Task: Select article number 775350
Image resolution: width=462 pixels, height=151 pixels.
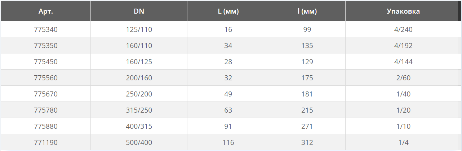Action: (46, 46)
